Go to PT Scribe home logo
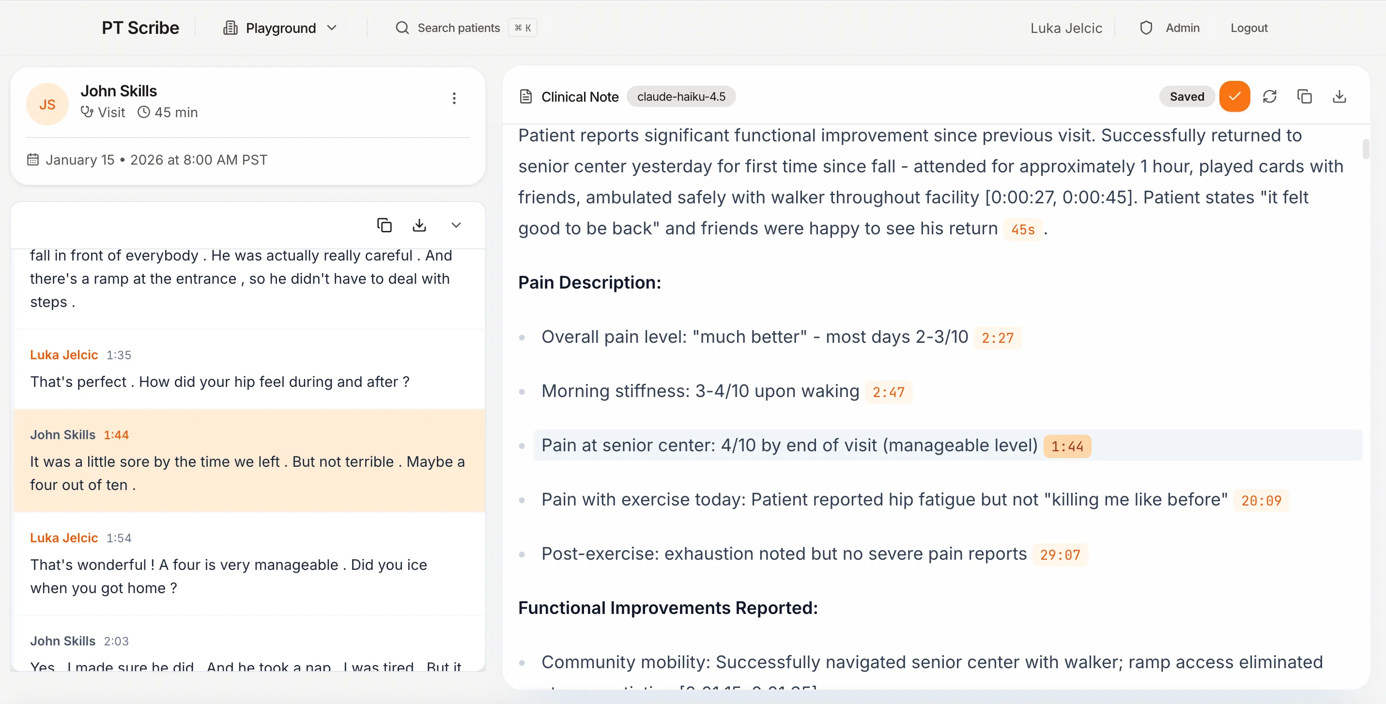1386x704 pixels. 140,28
